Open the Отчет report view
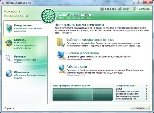 click(124, 9)
